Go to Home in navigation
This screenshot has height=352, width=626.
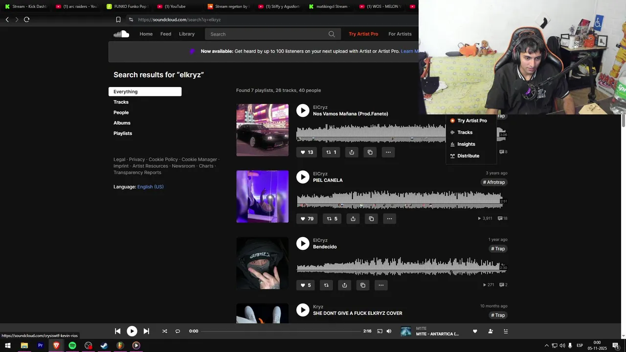(x=146, y=34)
